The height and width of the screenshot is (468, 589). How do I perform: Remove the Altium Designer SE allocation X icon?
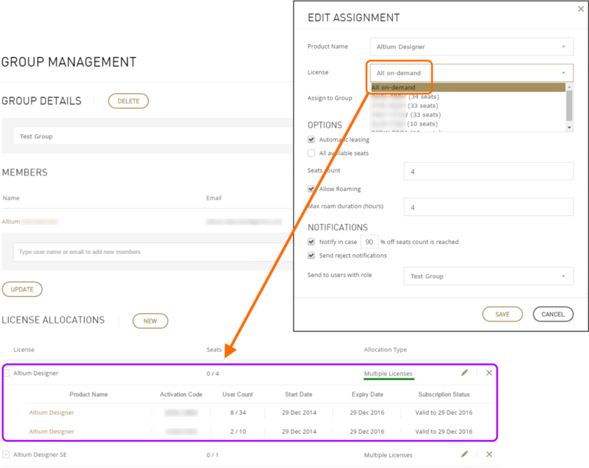click(x=489, y=455)
